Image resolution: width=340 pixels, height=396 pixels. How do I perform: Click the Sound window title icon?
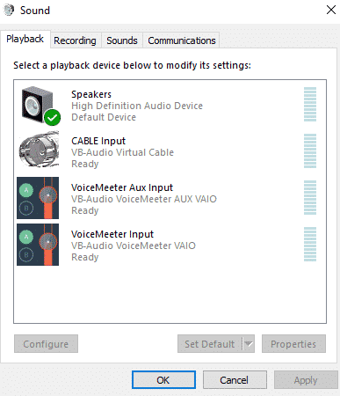click(9, 11)
